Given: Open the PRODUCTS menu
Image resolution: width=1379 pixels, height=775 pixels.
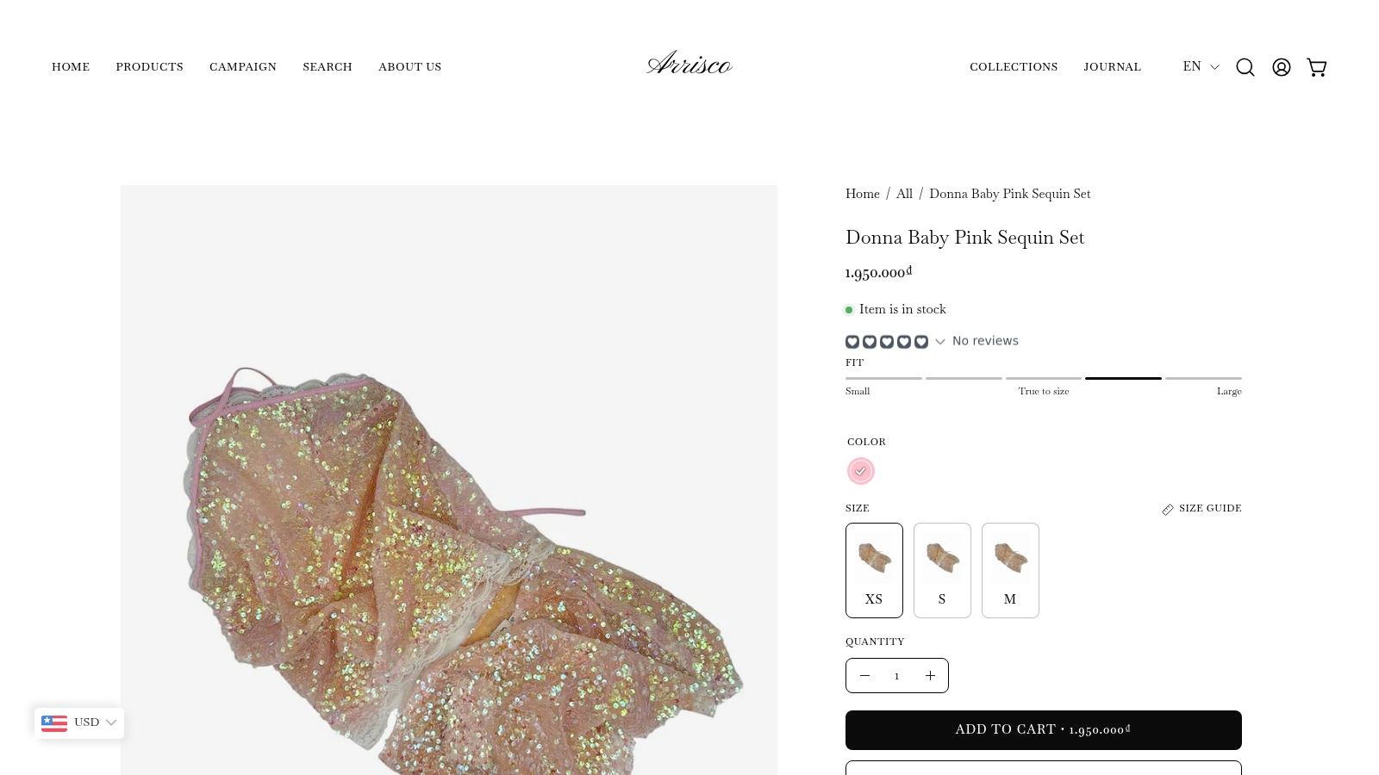Looking at the screenshot, I should 149,66.
